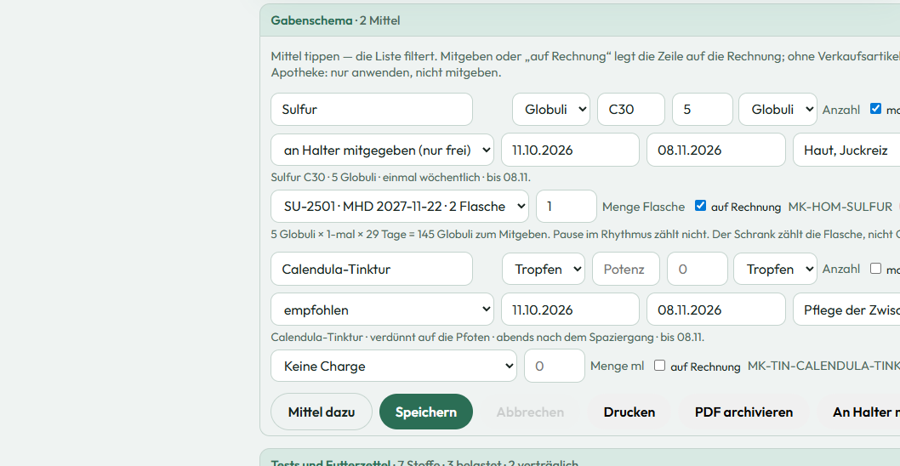
Task: Open the Globuli unit dropdown before Anzahl
Action: click(x=778, y=109)
